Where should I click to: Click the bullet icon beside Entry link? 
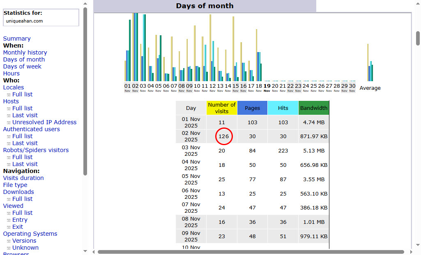[x=9, y=220]
